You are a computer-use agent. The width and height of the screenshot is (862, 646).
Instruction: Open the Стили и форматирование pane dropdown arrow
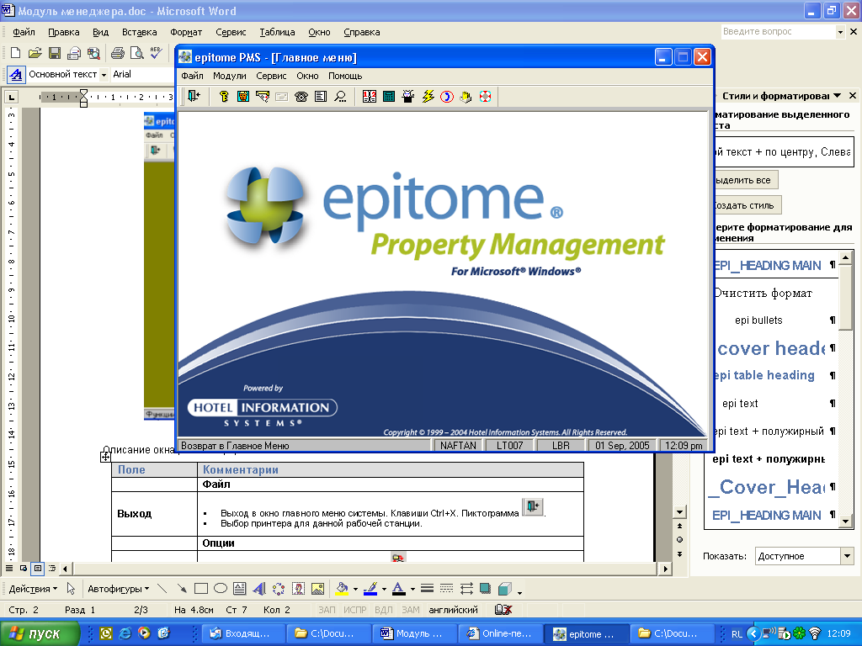click(x=837, y=96)
